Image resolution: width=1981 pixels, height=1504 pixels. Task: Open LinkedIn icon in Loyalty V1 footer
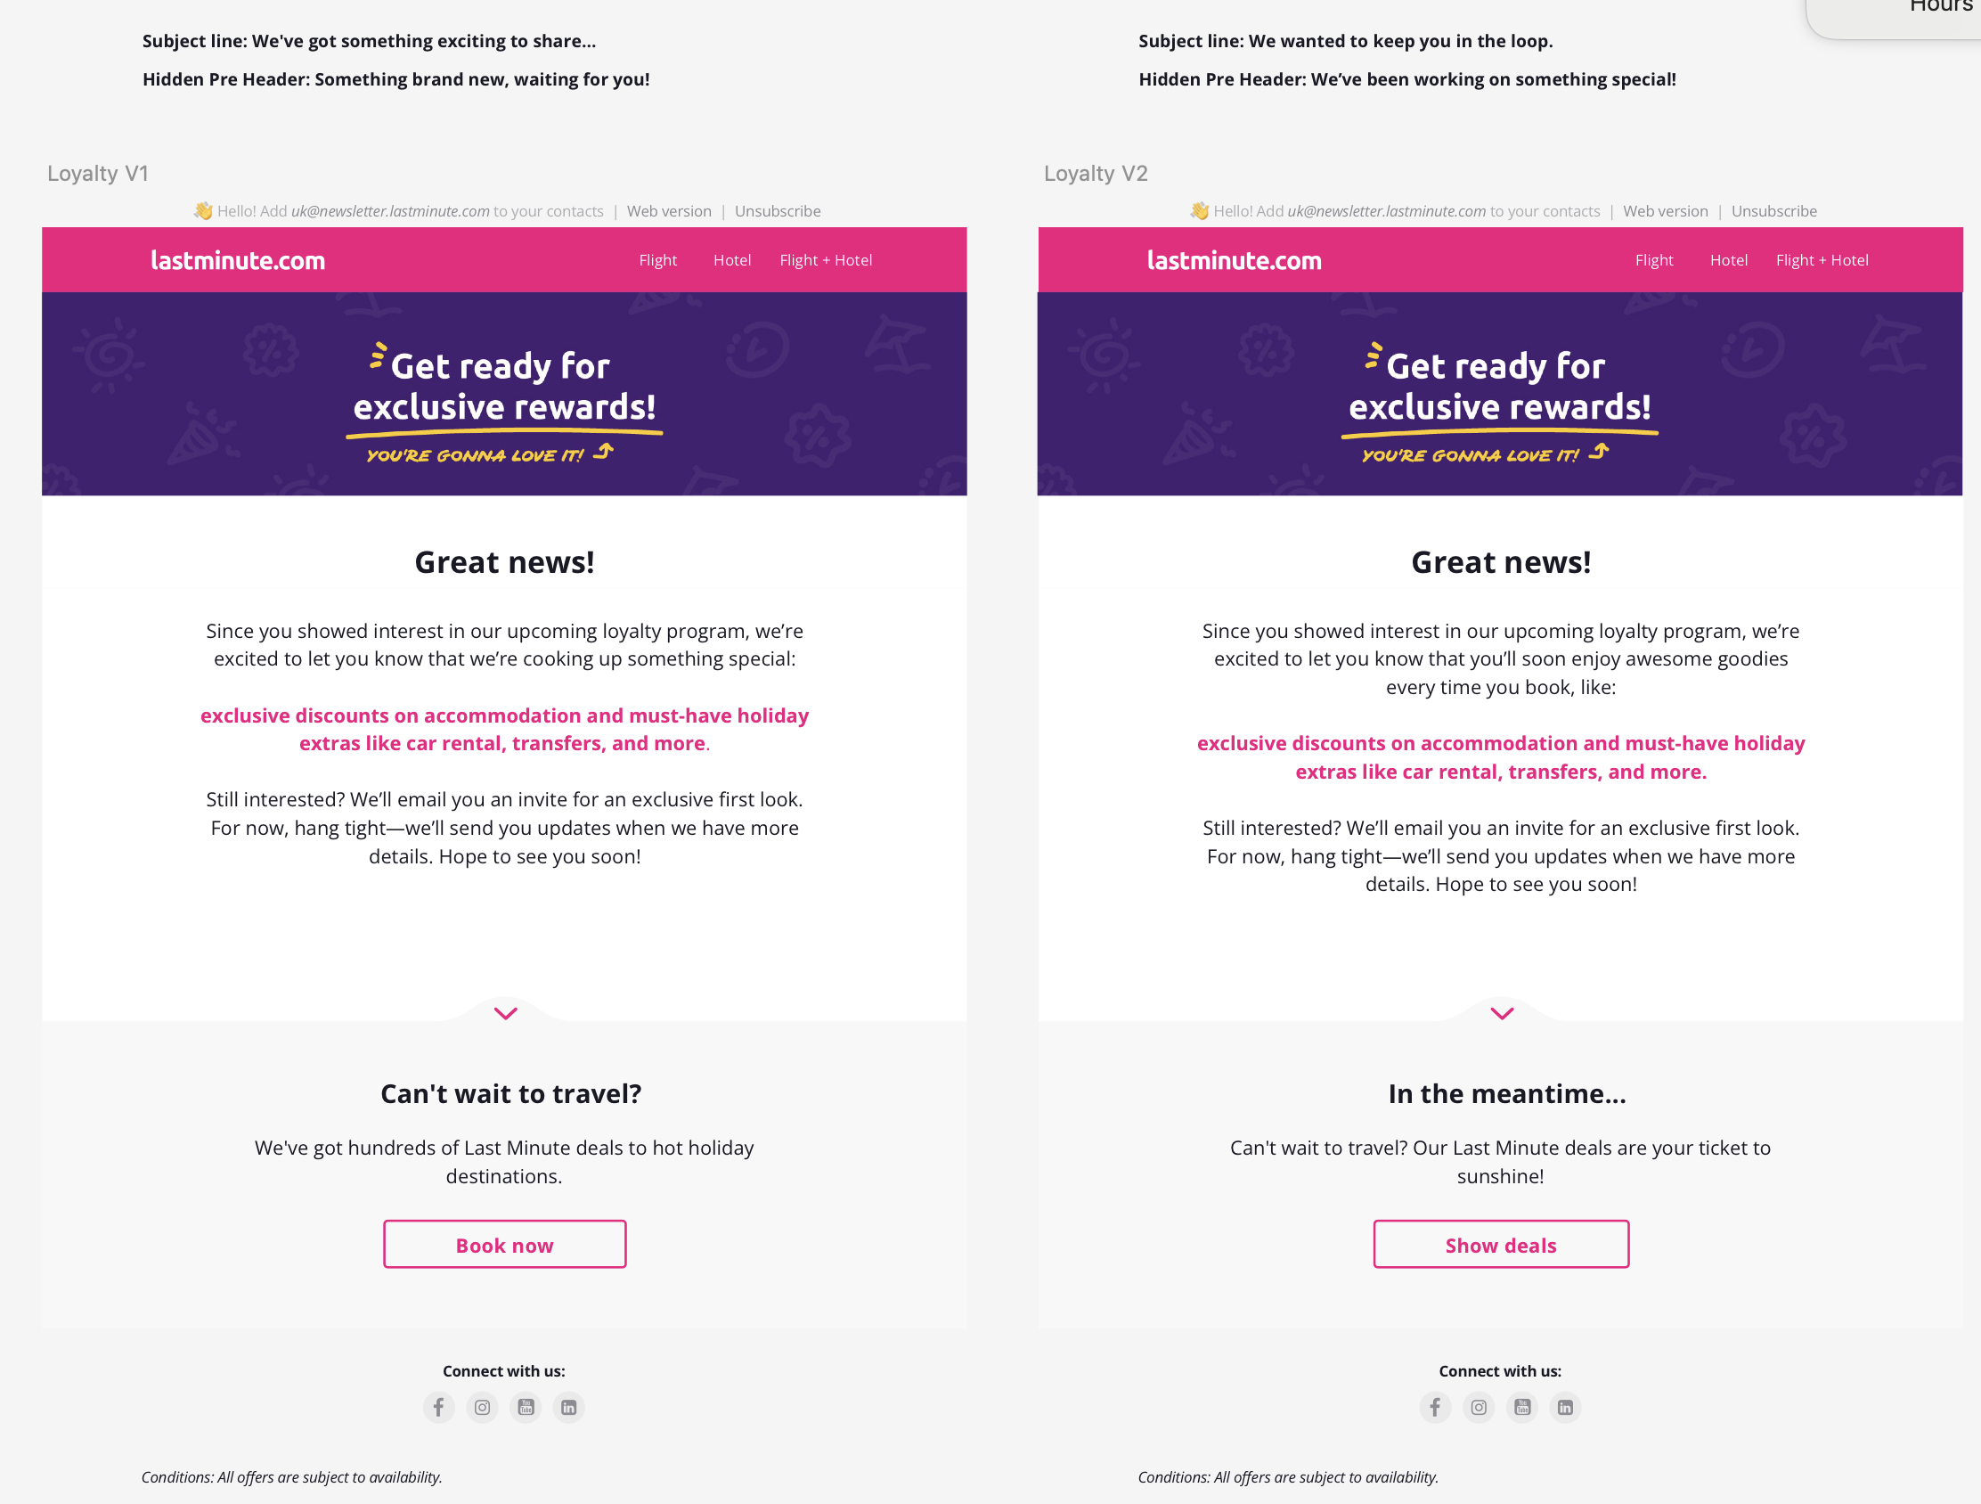coord(568,1407)
